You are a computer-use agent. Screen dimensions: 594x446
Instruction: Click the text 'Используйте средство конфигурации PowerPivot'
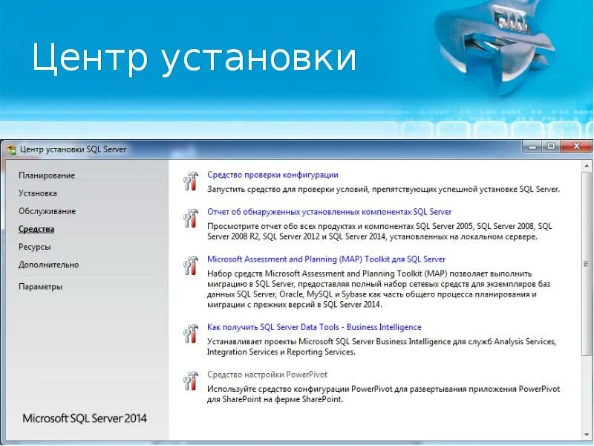tap(383, 394)
